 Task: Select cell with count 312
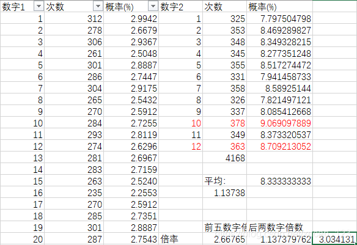(74, 18)
